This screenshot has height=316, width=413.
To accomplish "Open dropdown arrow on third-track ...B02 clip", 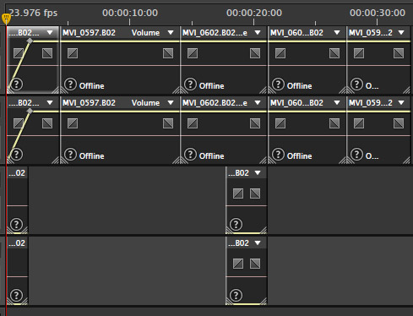I will [x=258, y=172].
